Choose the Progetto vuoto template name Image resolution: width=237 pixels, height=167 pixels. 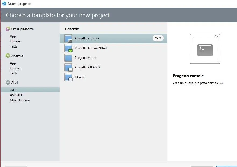pyautogui.click(x=85, y=58)
